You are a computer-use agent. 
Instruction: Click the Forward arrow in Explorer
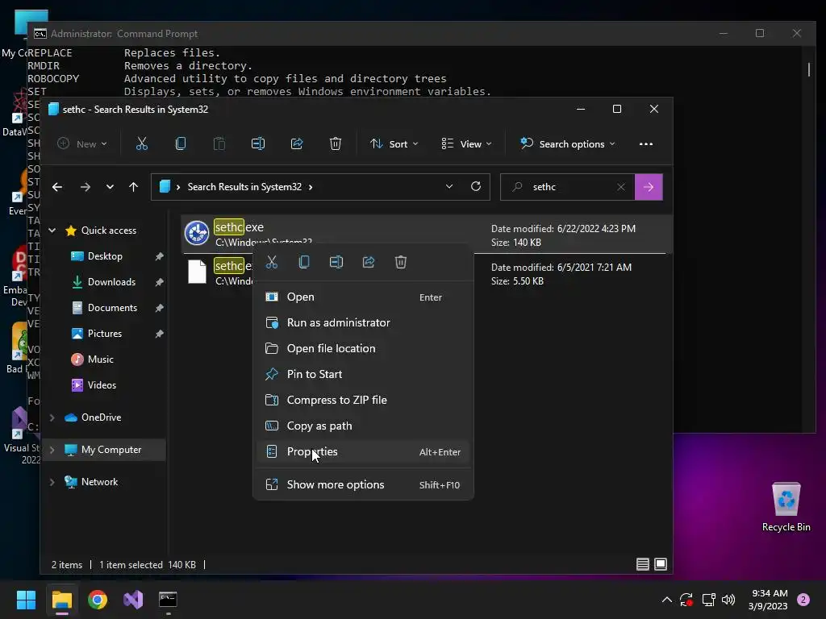(x=86, y=187)
